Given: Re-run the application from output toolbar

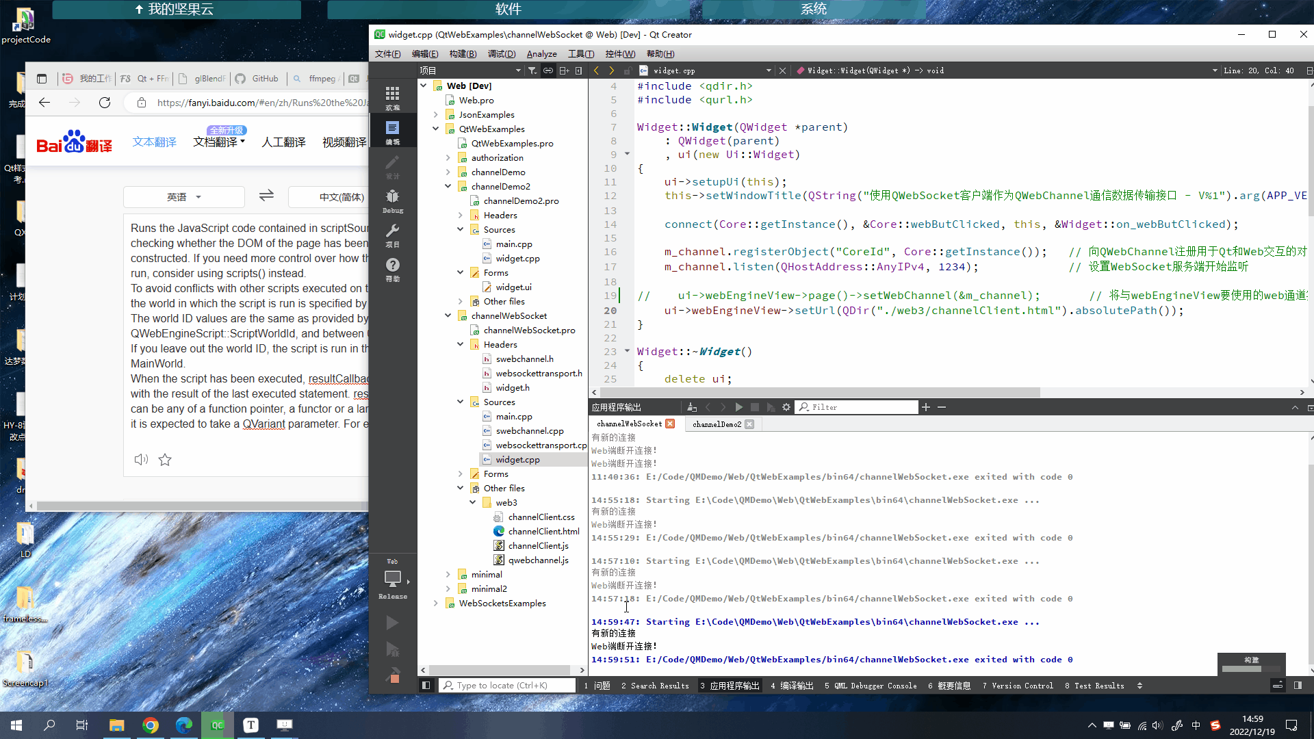Looking at the screenshot, I should [x=739, y=407].
